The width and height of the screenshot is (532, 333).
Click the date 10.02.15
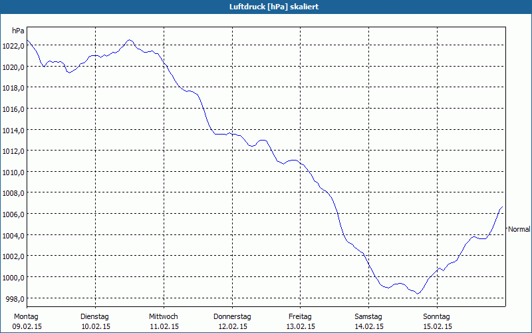pyautogui.click(x=96, y=327)
